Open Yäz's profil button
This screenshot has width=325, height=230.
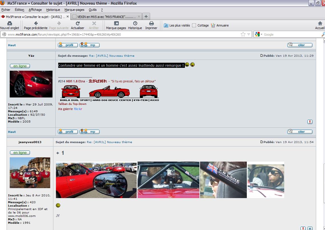[x=68, y=132]
